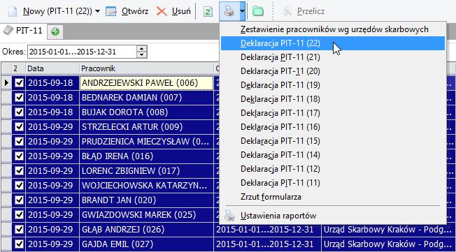Select Zestawienie pracowników wg urzędów skarbowych
This screenshot has width=456, height=252.
(333, 29)
